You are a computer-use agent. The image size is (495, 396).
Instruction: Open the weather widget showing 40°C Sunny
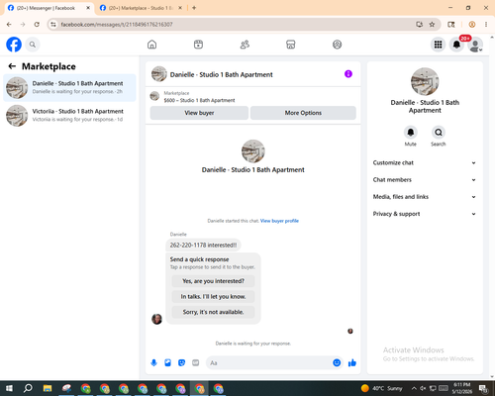point(381,388)
